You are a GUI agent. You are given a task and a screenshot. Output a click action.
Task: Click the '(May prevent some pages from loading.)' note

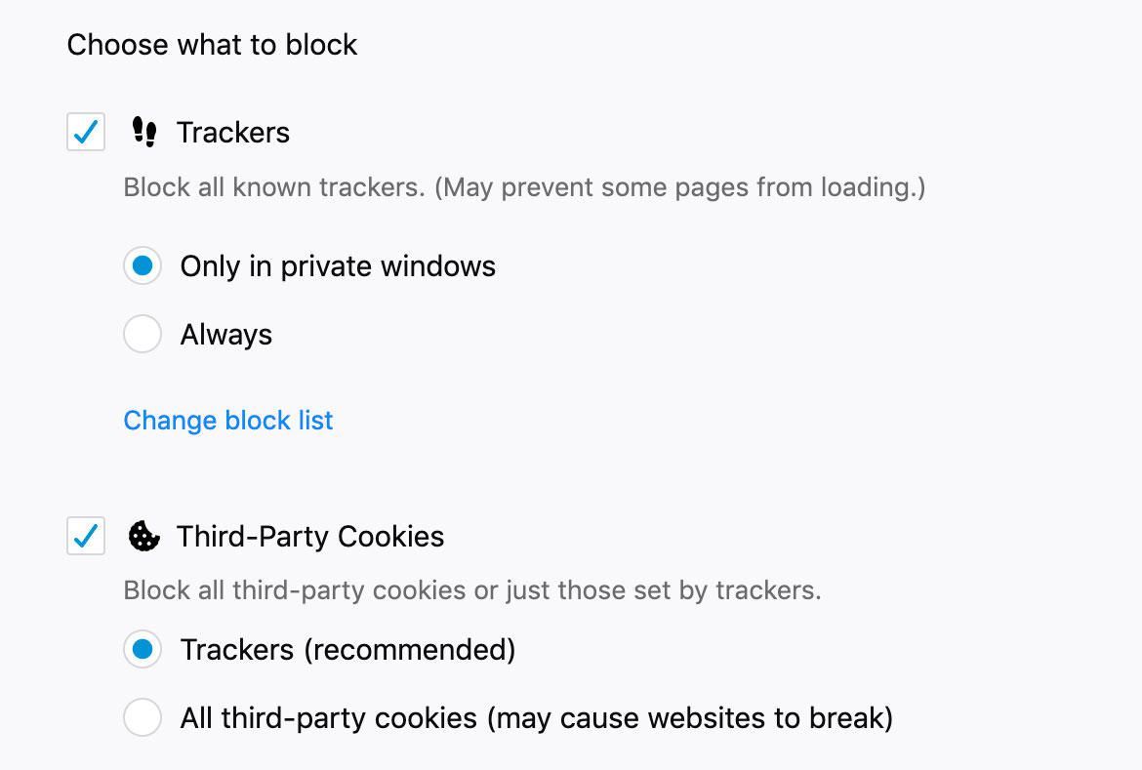point(679,187)
